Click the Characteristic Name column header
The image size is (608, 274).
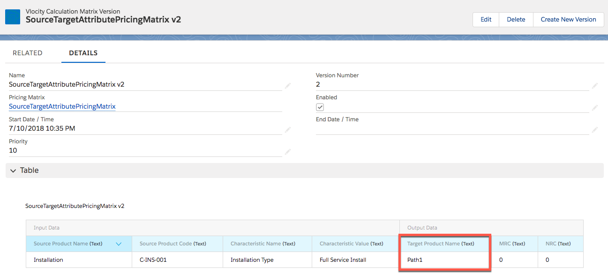[267, 244]
